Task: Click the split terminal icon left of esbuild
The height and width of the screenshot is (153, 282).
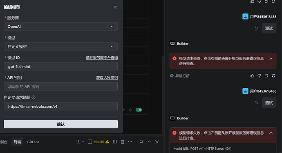Action: (x=78, y=142)
